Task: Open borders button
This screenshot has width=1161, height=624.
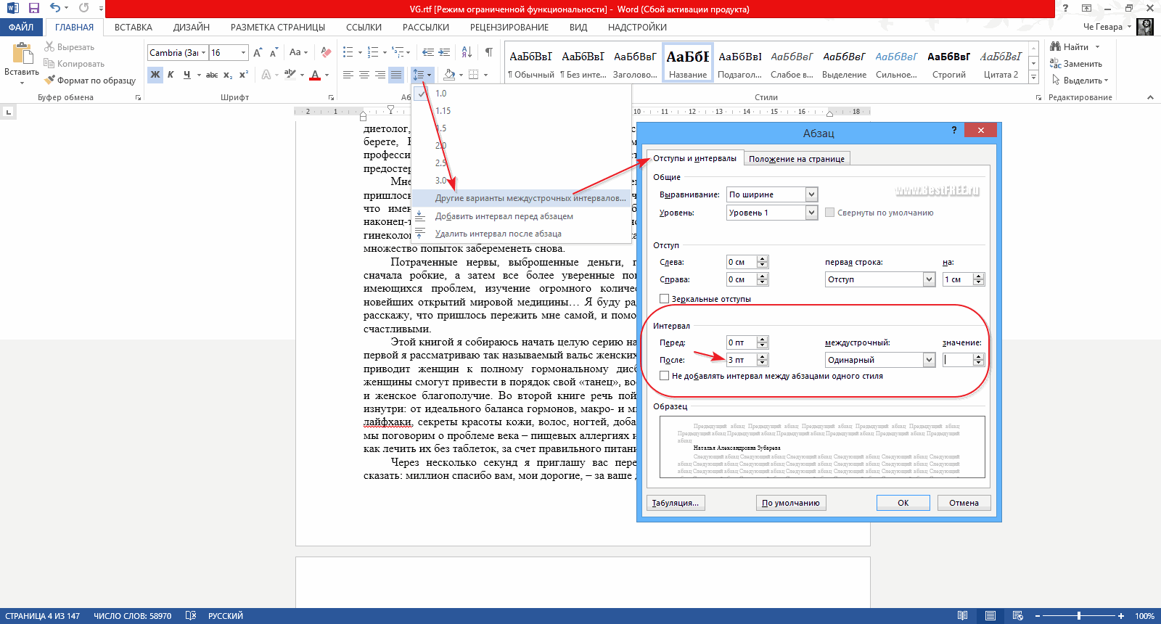Action: tap(473, 74)
